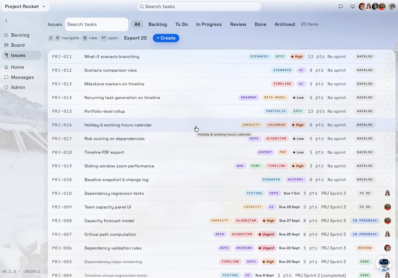Click the Messages icon in sidebar
398x278 pixels.
click(x=6, y=77)
